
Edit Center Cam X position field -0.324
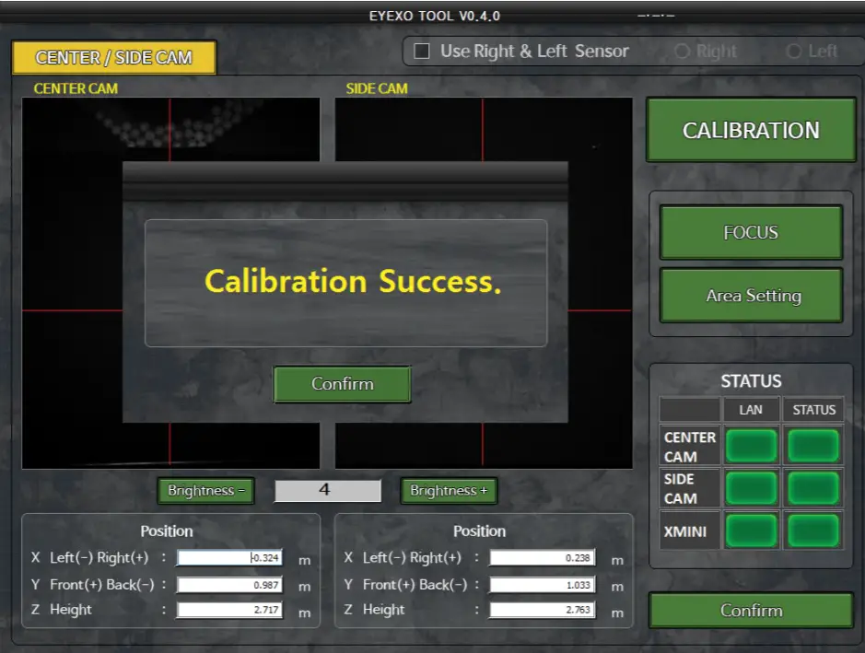[229, 557]
